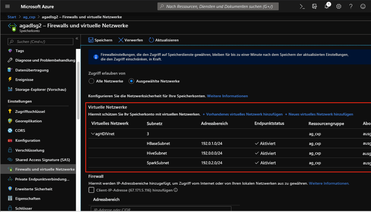Select the Ausgewählte Netzwerke radio button
The image size is (371, 212).
pyautogui.click(x=131, y=81)
